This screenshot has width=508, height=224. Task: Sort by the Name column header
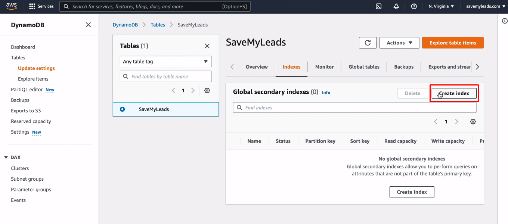(x=254, y=141)
